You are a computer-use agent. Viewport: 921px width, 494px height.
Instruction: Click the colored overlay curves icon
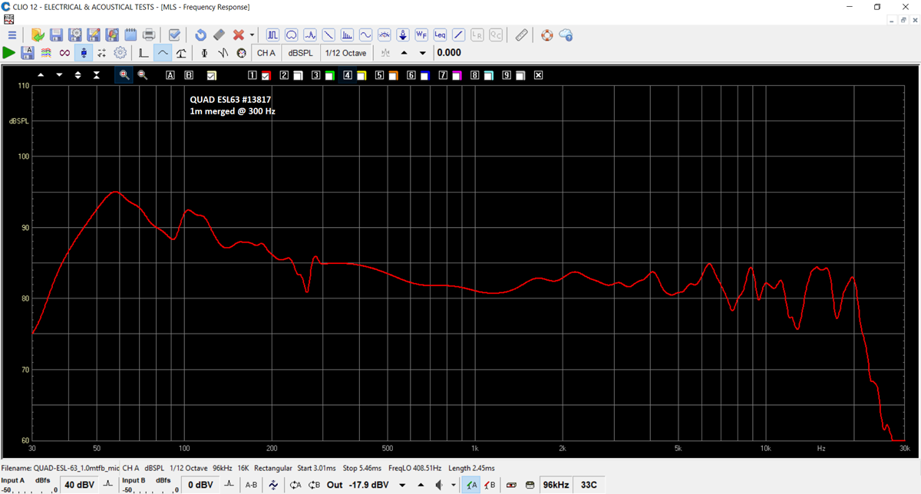tap(45, 53)
